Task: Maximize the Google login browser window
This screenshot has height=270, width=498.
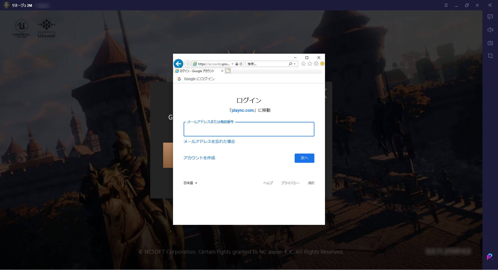Action: (307, 58)
